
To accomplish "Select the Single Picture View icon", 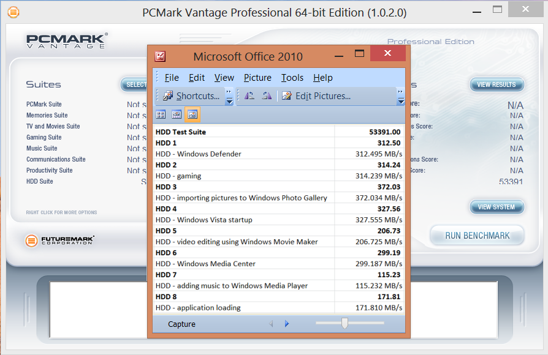I will 192,114.
